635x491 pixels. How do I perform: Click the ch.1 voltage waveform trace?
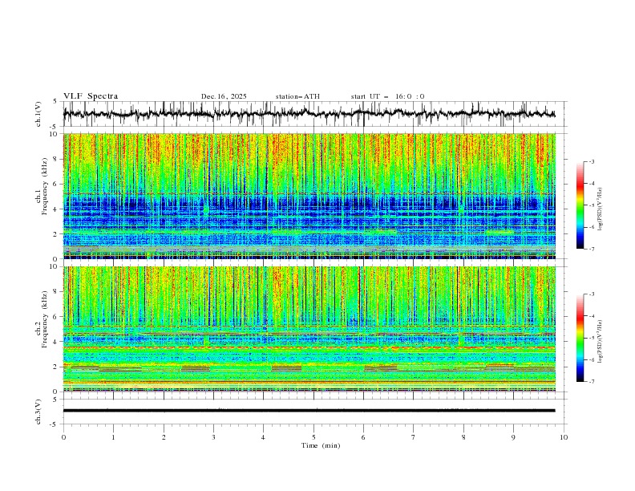(309, 114)
